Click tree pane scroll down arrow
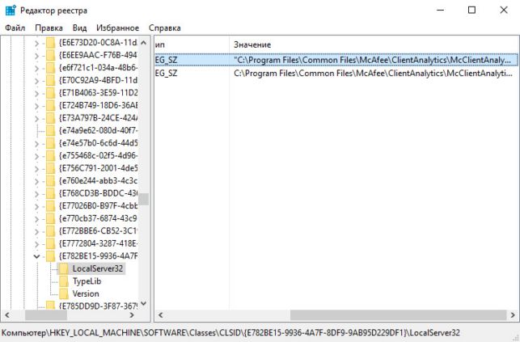 [x=144, y=303]
